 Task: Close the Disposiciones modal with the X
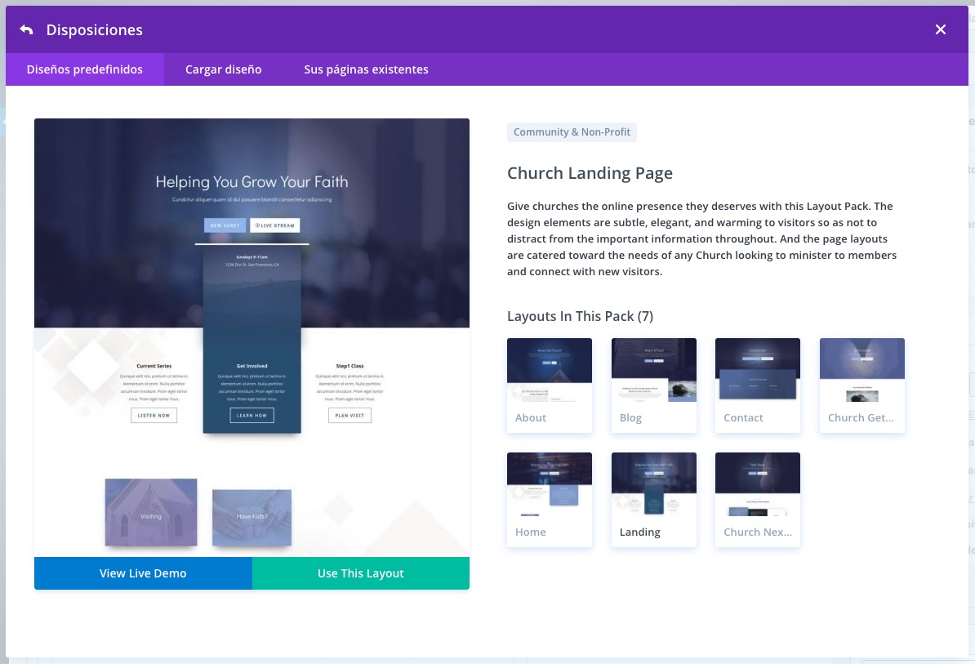(941, 30)
